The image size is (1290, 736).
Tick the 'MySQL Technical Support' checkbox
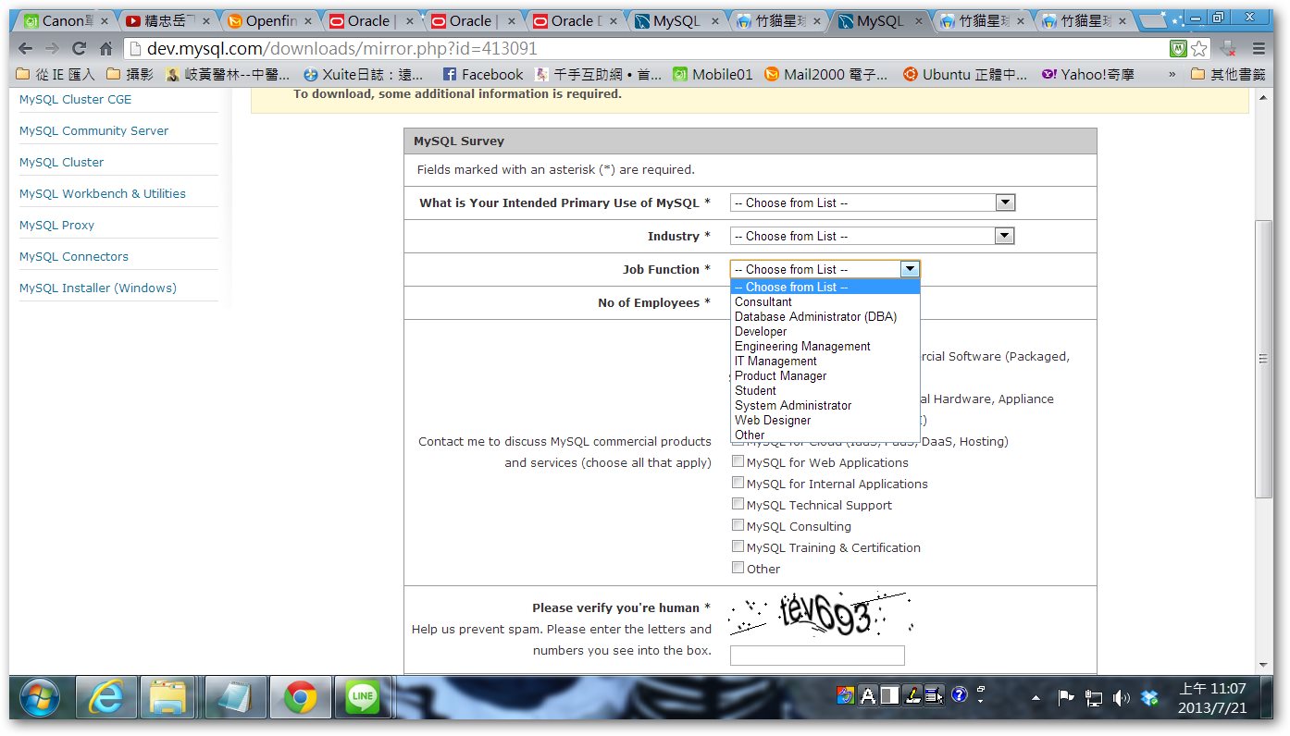(738, 504)
